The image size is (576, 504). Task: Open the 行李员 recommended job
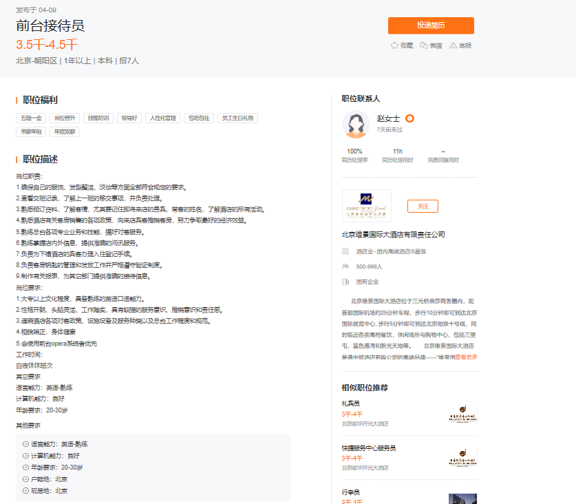[351, 492]
